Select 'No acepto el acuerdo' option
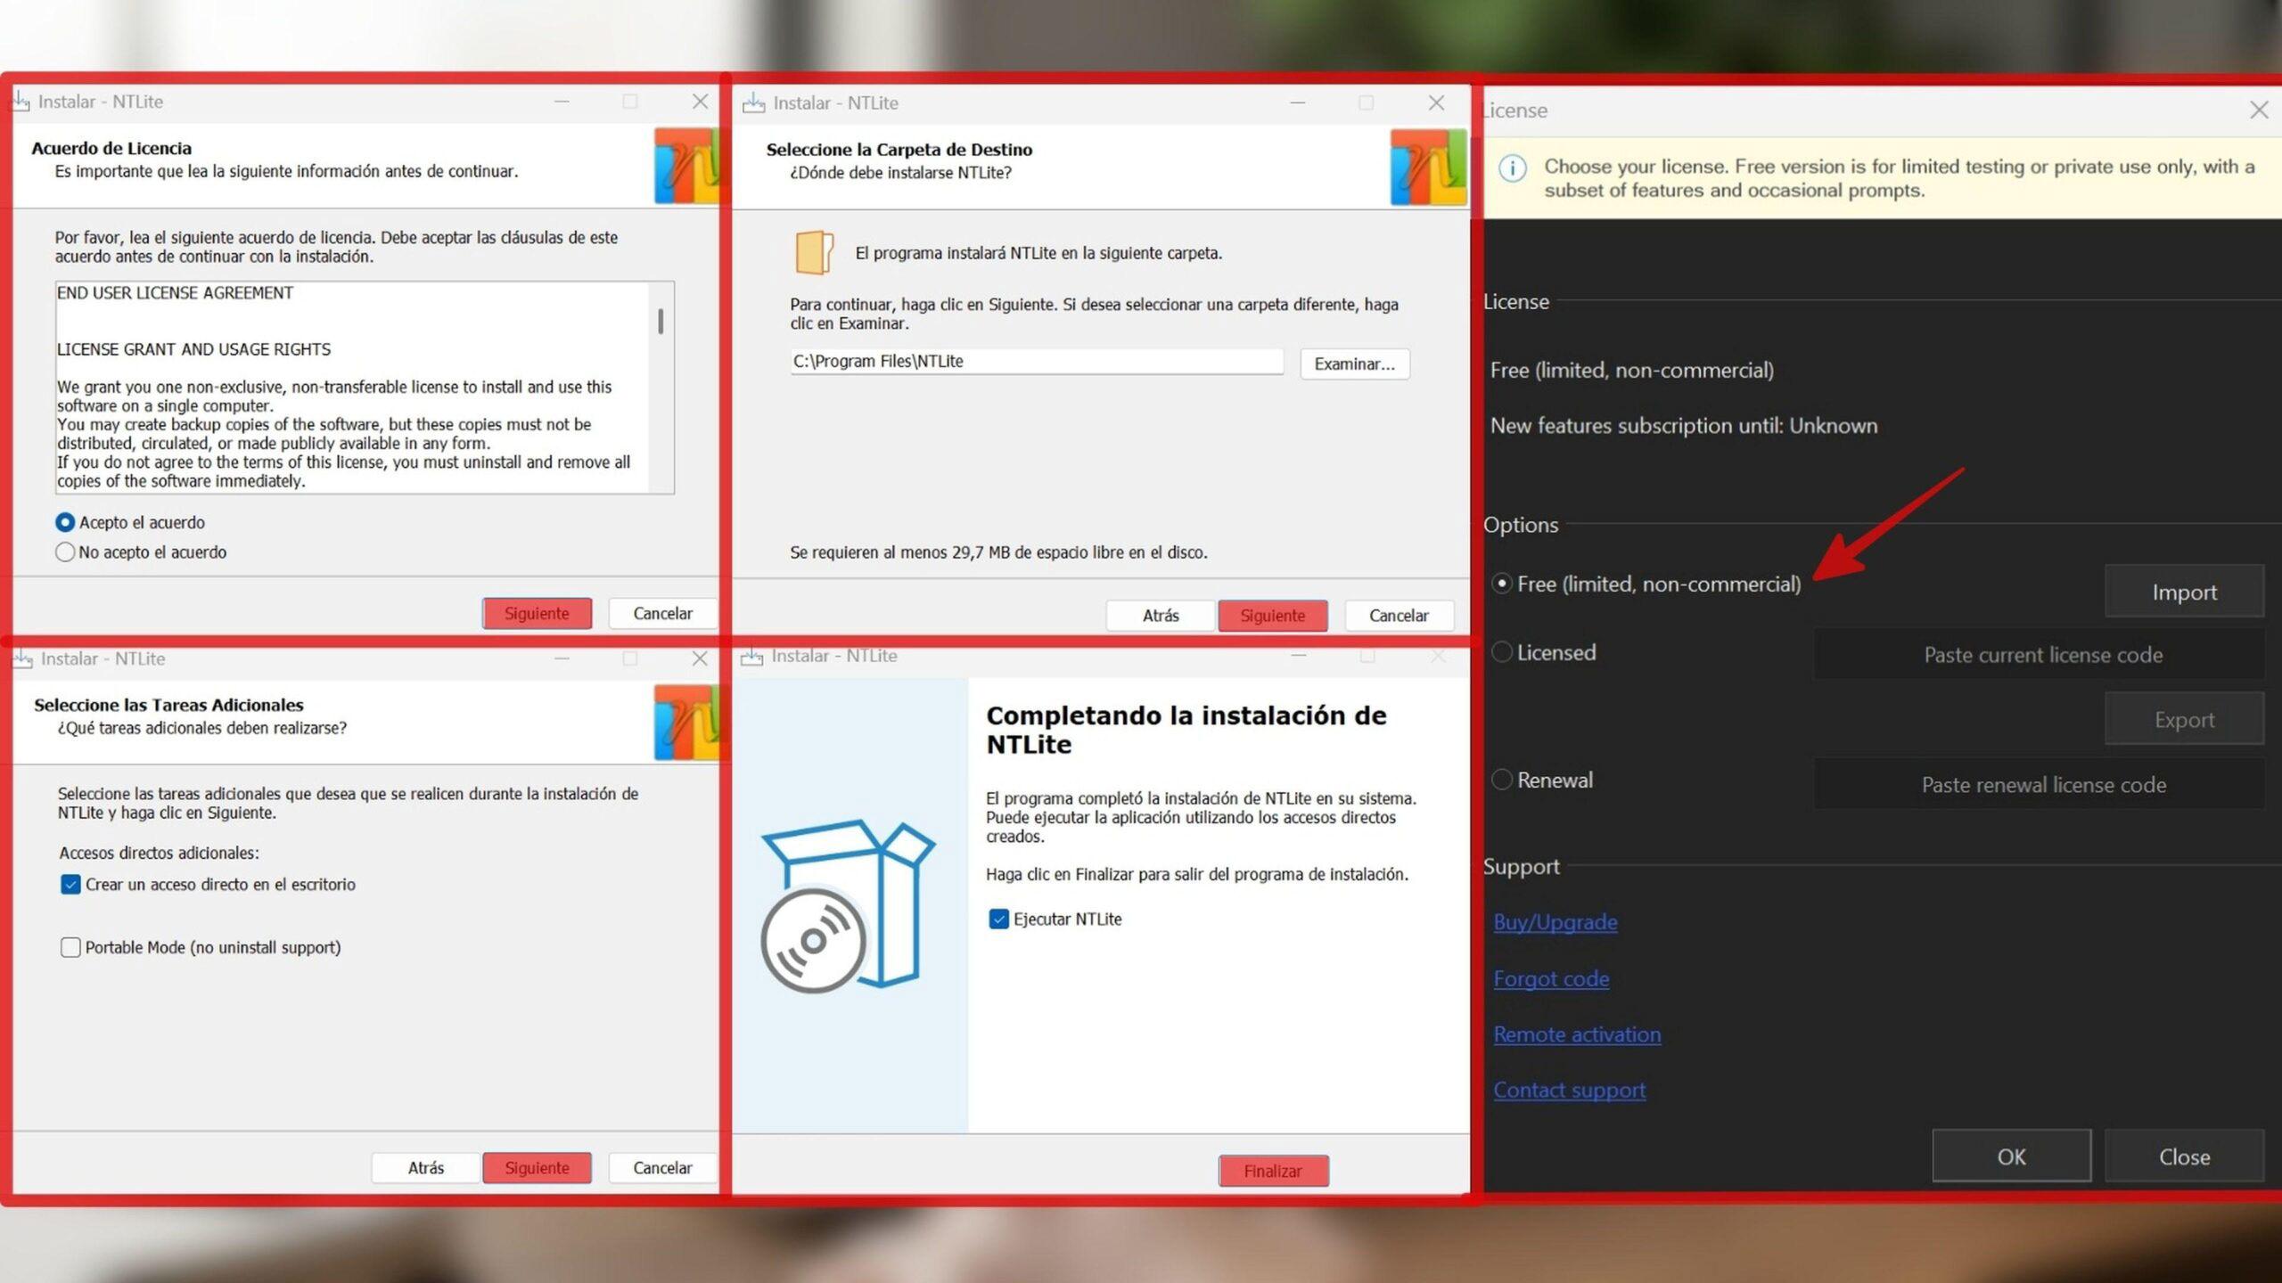The image size is (2282, 1283). (65, 552)
